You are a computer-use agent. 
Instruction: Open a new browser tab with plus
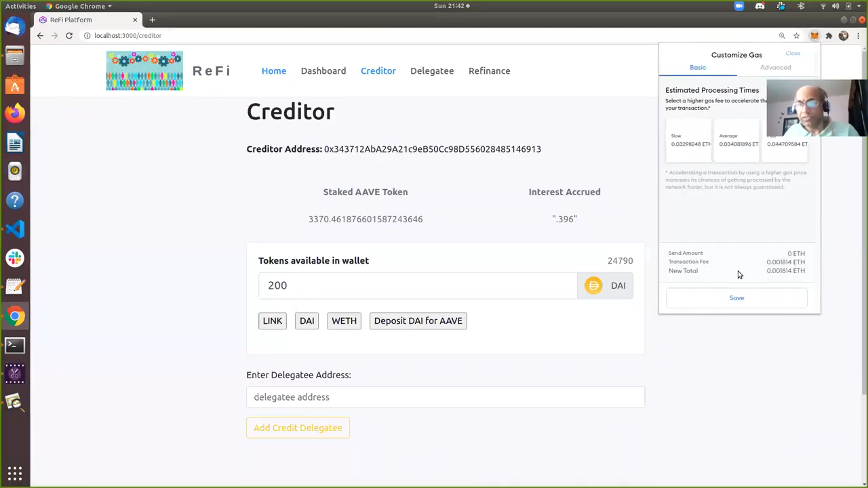[x=152, y=20]
